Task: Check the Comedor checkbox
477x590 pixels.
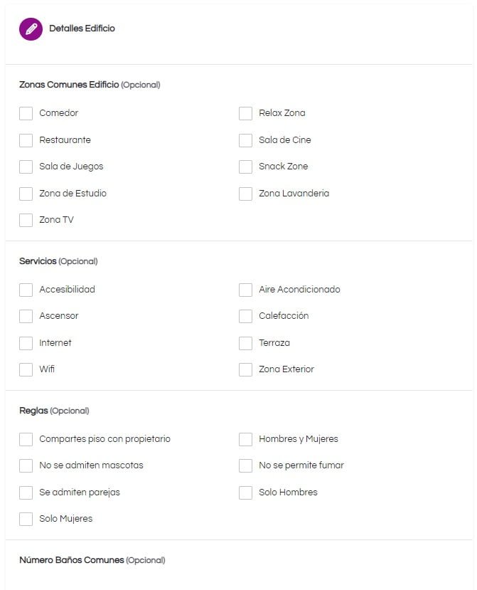Action: (x=26, y=113)
